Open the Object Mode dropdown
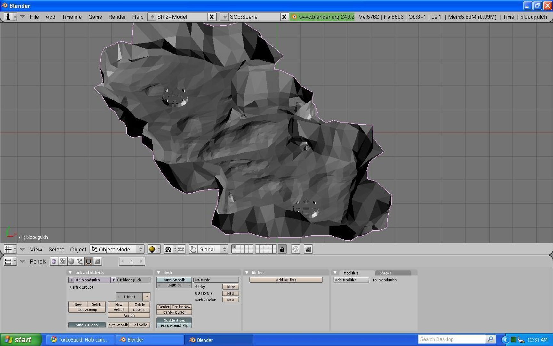The image size is (553, 346). pyautogui.click(x=117, y=249)
